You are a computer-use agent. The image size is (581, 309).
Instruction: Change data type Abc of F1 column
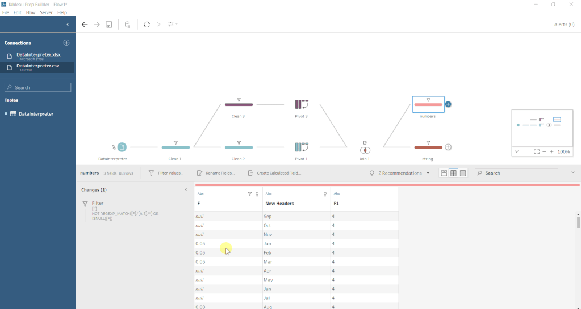(336, 194)
